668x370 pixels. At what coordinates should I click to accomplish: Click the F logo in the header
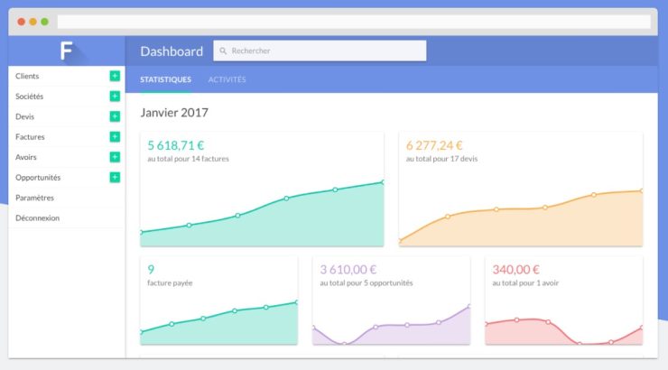(66, 51)
